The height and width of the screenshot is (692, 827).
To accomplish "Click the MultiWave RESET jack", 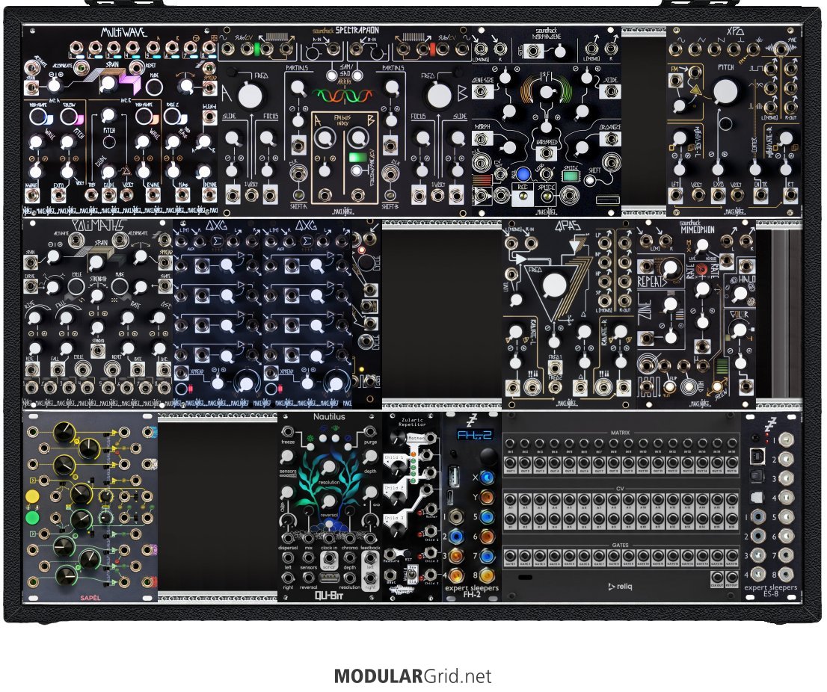I will (x=137, y=68).
